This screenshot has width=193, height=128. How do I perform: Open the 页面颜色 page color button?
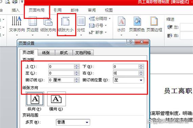(137, 26)
